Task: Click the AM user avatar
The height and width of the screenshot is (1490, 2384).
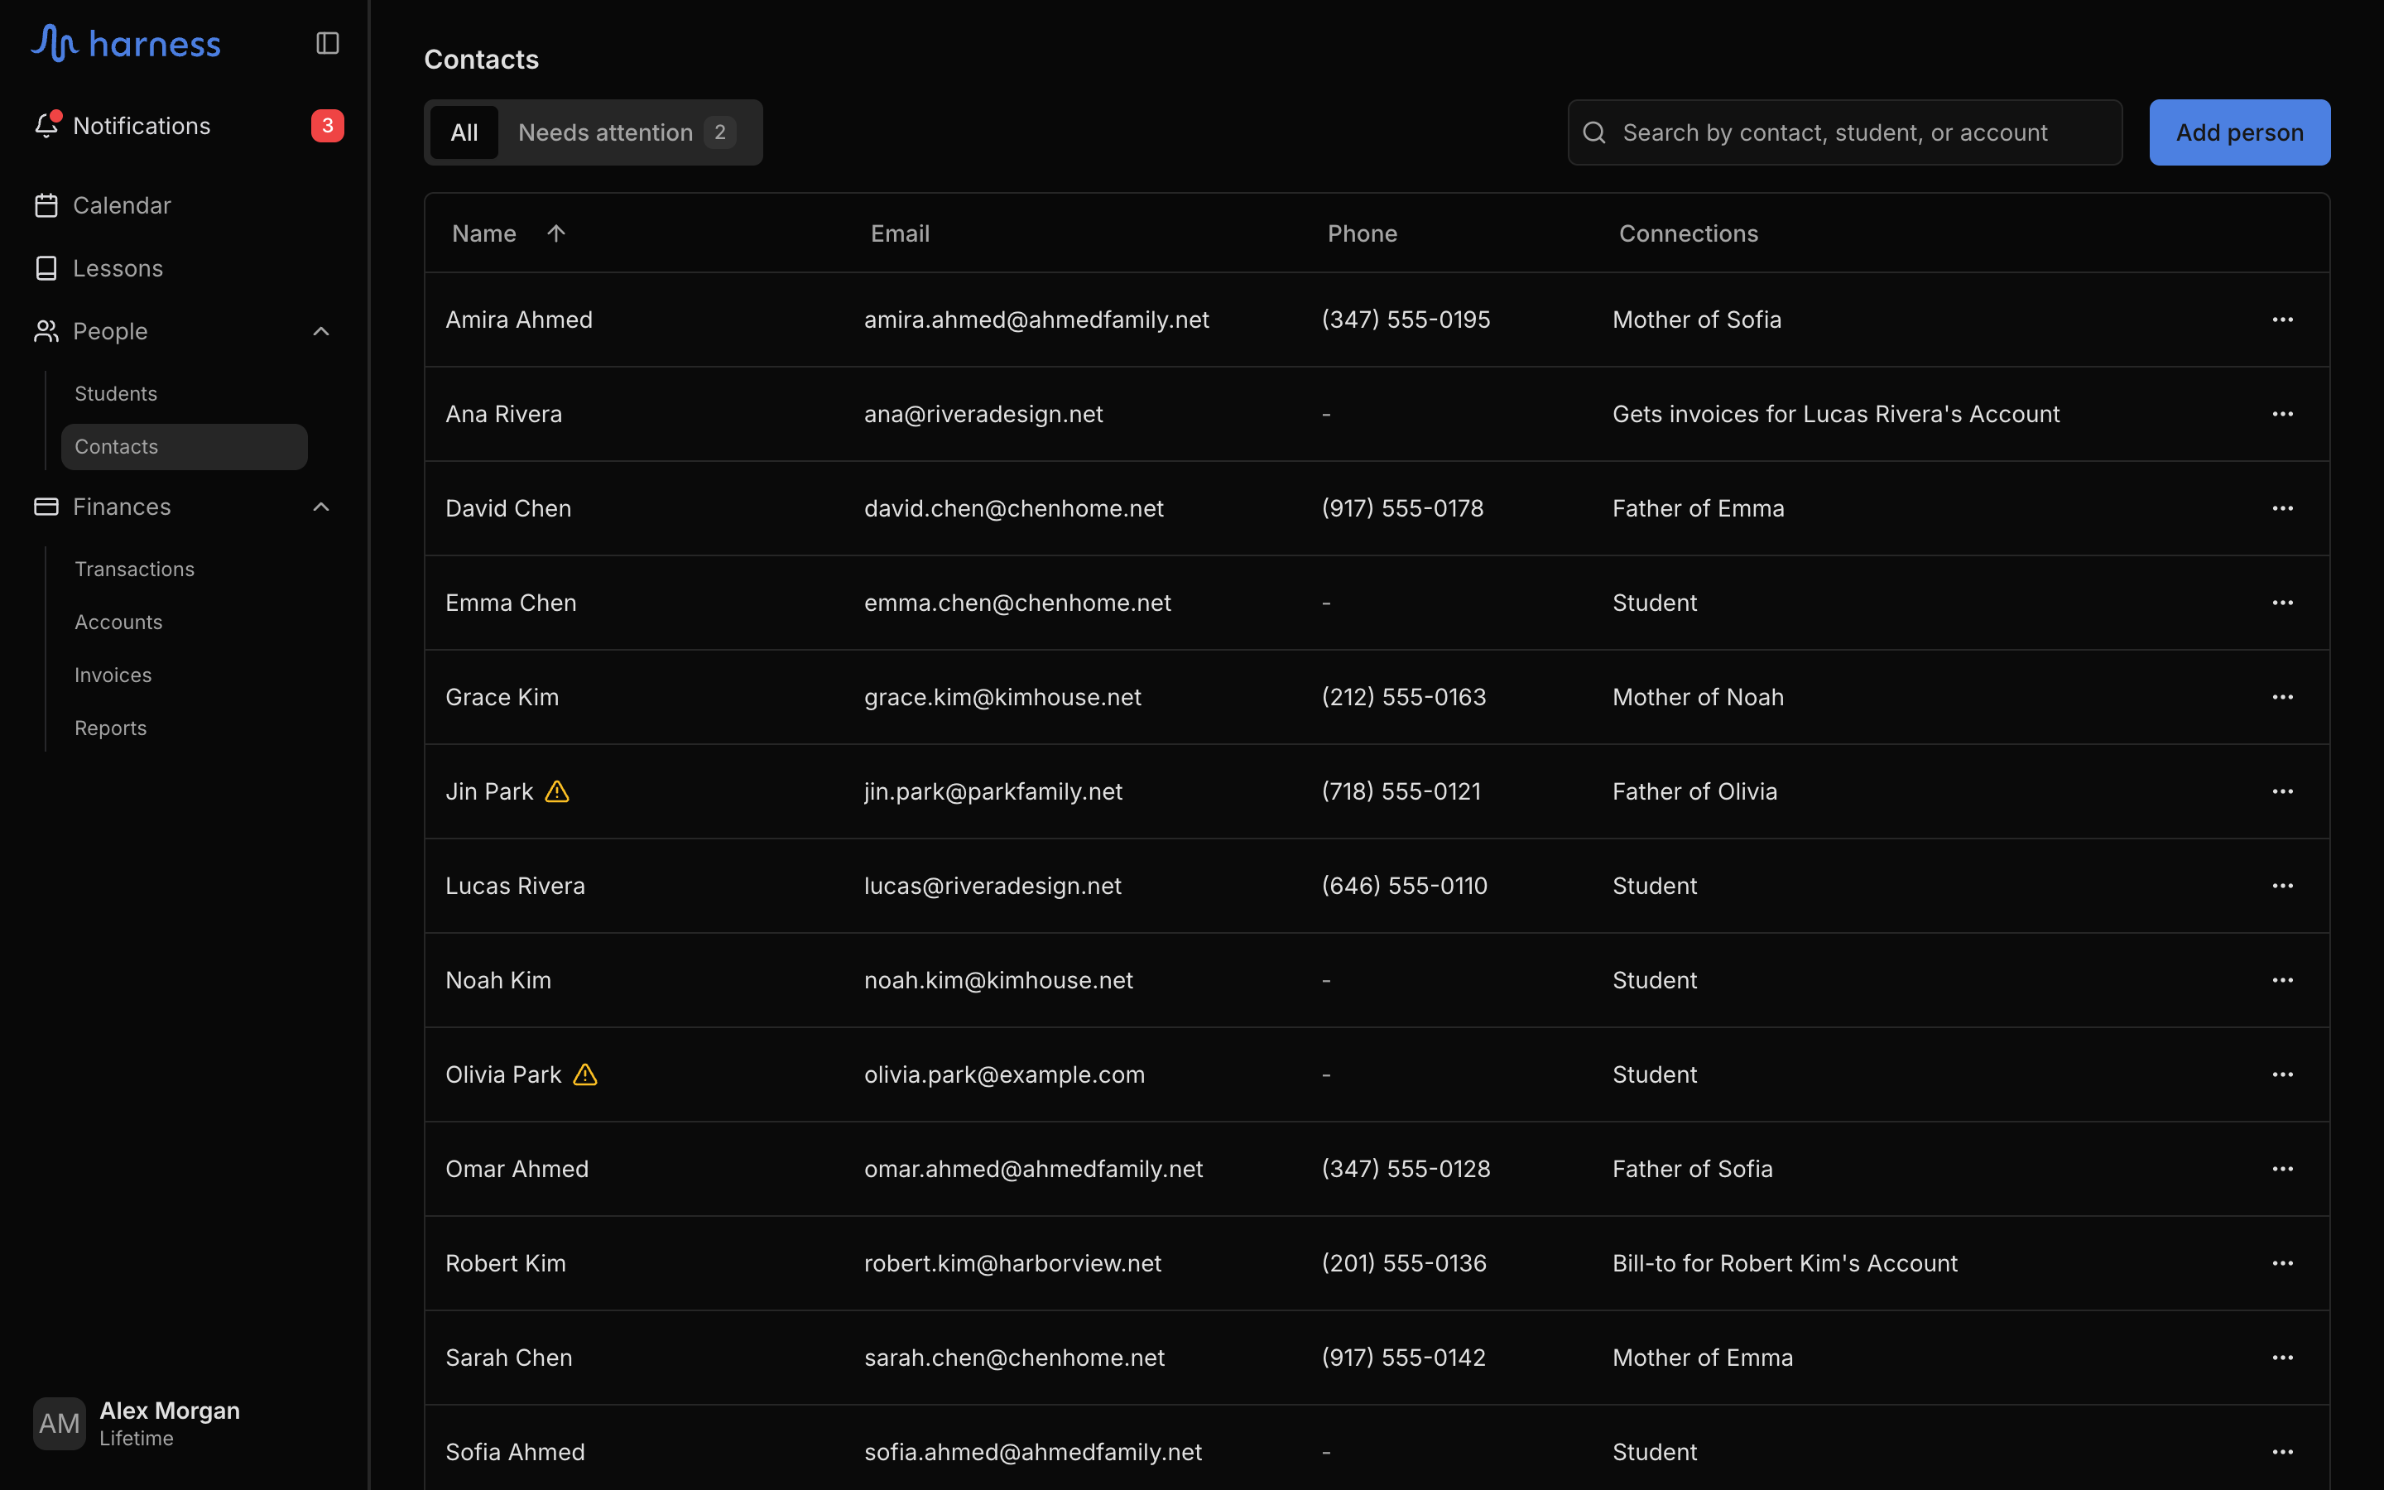Action: click(59, 1423)
